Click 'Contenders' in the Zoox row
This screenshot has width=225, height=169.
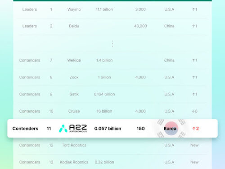click(x=30, y=78)
